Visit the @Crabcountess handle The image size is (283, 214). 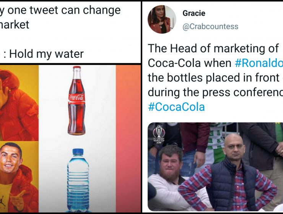tap(210, 26)
